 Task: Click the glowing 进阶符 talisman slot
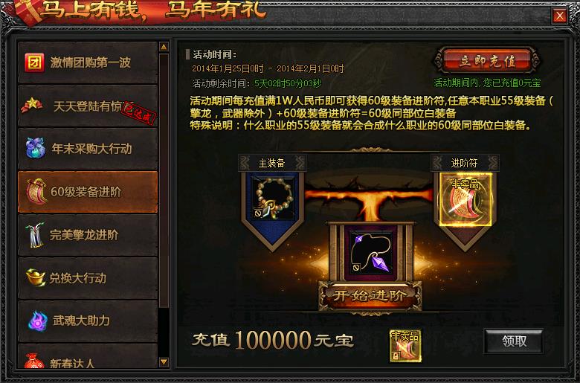tap(465, 199)
